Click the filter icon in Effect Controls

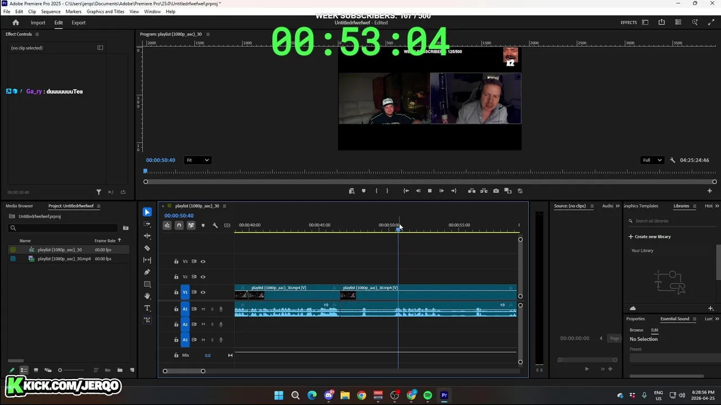[99, 192]
